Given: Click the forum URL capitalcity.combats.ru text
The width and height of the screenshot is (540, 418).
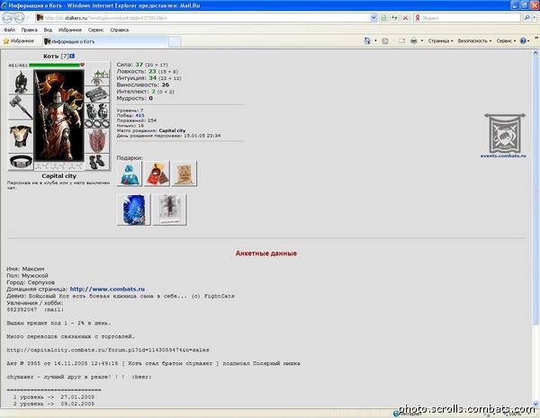Looking at the screenshot, I should click(108, 350).
